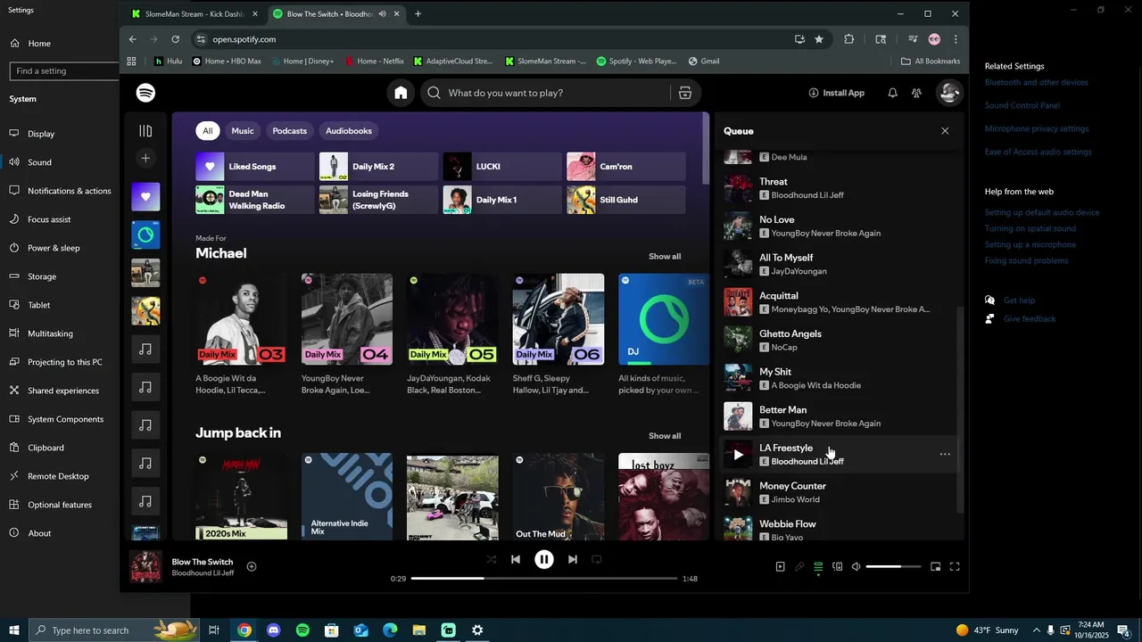
Task: Open new Chrome tab
Action: pyautogui.click(x=418, y=13)
